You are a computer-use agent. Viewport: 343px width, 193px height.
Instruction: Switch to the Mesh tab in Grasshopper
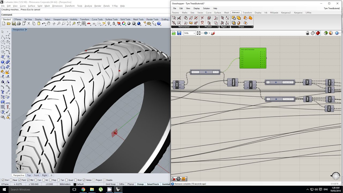pos(226,13)
